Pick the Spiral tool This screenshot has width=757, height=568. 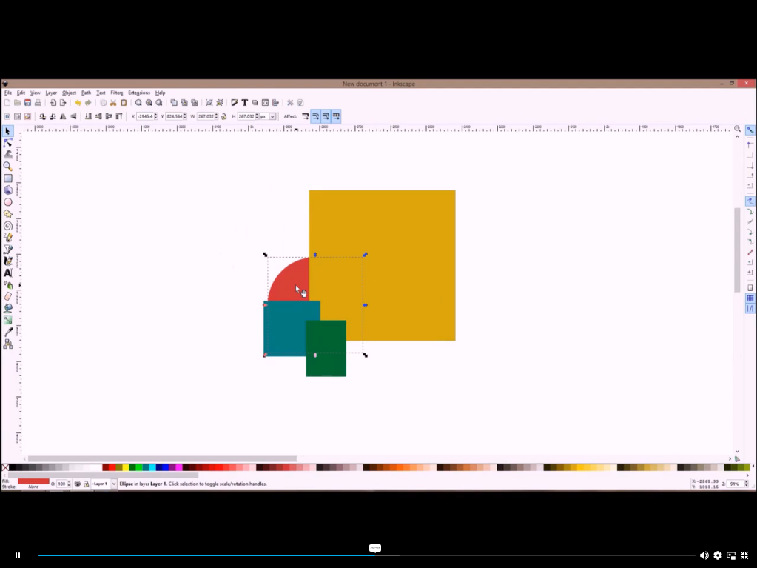(x=7, y=224)
